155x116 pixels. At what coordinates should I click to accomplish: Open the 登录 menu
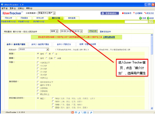[x=13, y=8]
